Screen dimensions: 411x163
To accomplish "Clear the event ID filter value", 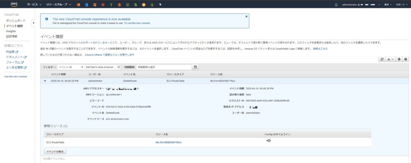I will click(119, 67).
